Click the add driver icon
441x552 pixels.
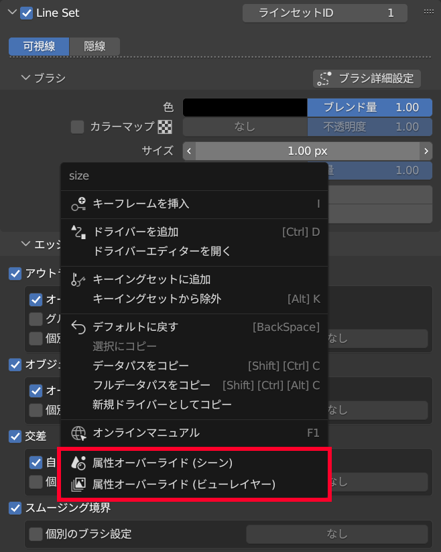click(x=78, y=232)
